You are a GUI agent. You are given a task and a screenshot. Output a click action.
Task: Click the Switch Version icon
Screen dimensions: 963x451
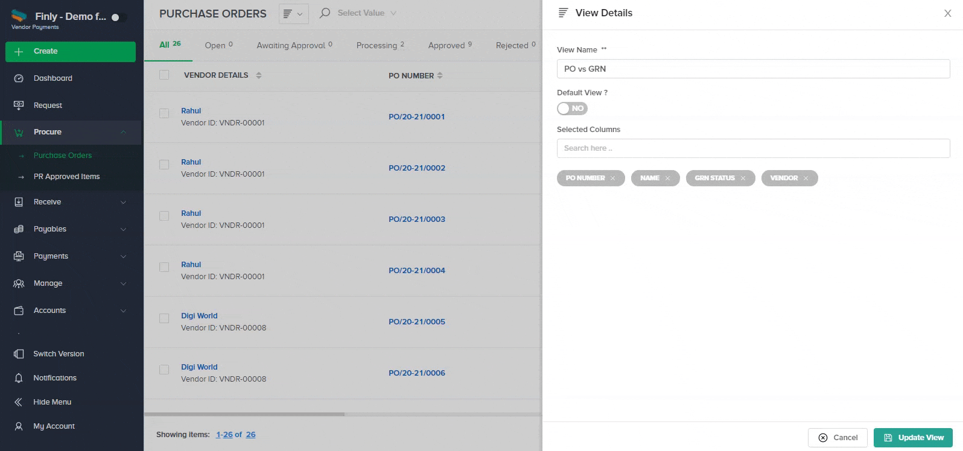(19, 354)
